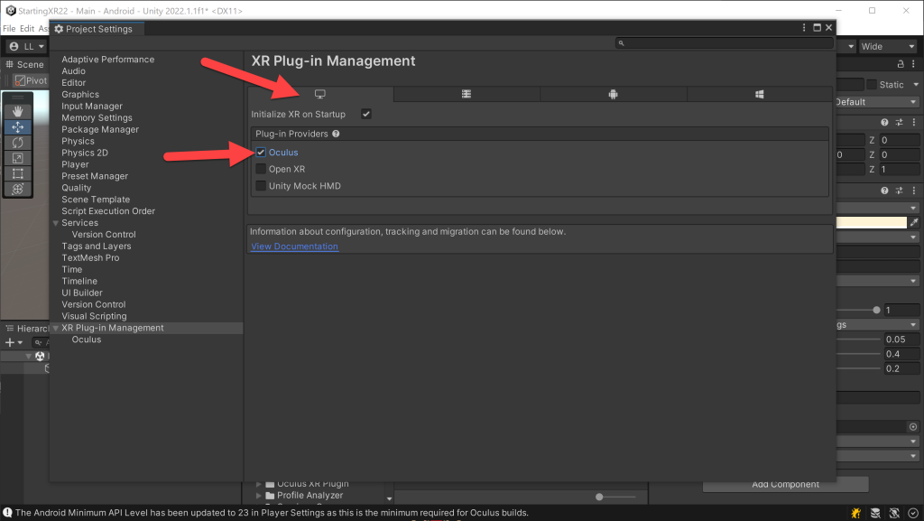Open second component kebab menu in Inspector
This screenshot has height=521, width=924.
point(913,191)
